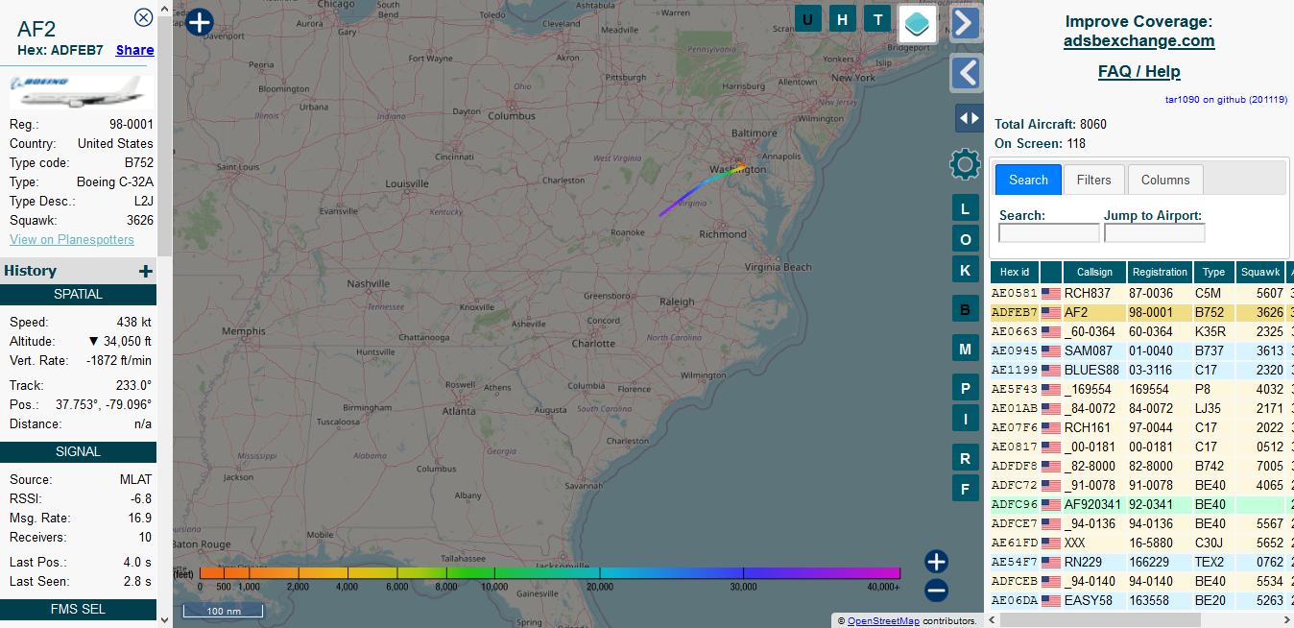The width and height of the screenshot is (1294, 628).
Task: Toggle the P map button
Action: [965, 388]
